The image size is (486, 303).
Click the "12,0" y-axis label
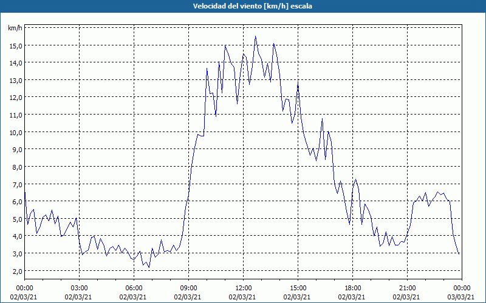click(16, 98)
